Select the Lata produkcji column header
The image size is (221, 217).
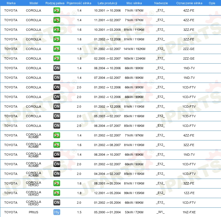(x=107, y=3)
